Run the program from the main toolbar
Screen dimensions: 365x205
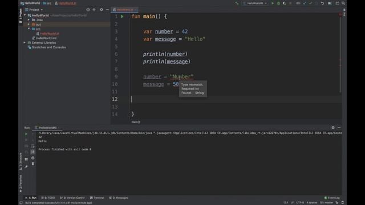(x=273, y=3)
